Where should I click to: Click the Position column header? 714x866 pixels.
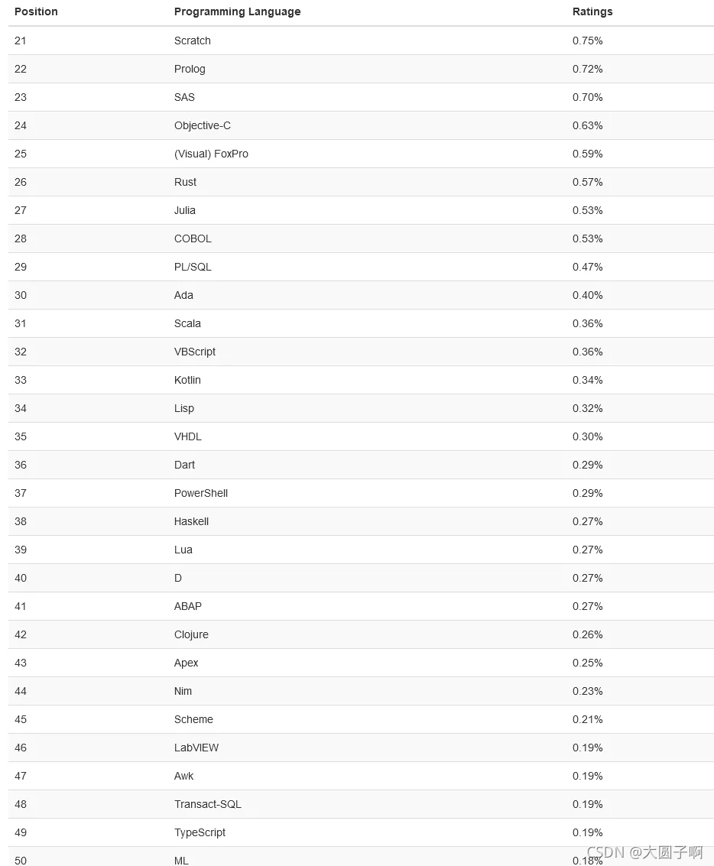[36, 11]
